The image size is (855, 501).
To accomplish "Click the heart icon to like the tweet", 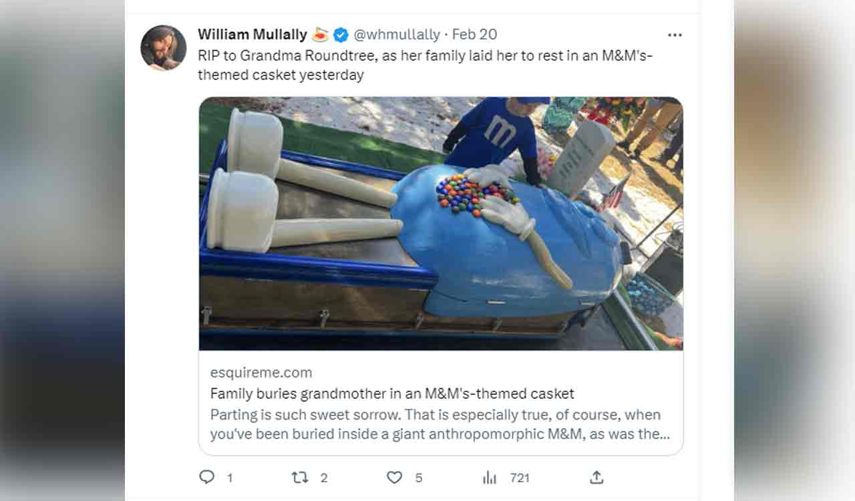I will click(x=394, y=478).
